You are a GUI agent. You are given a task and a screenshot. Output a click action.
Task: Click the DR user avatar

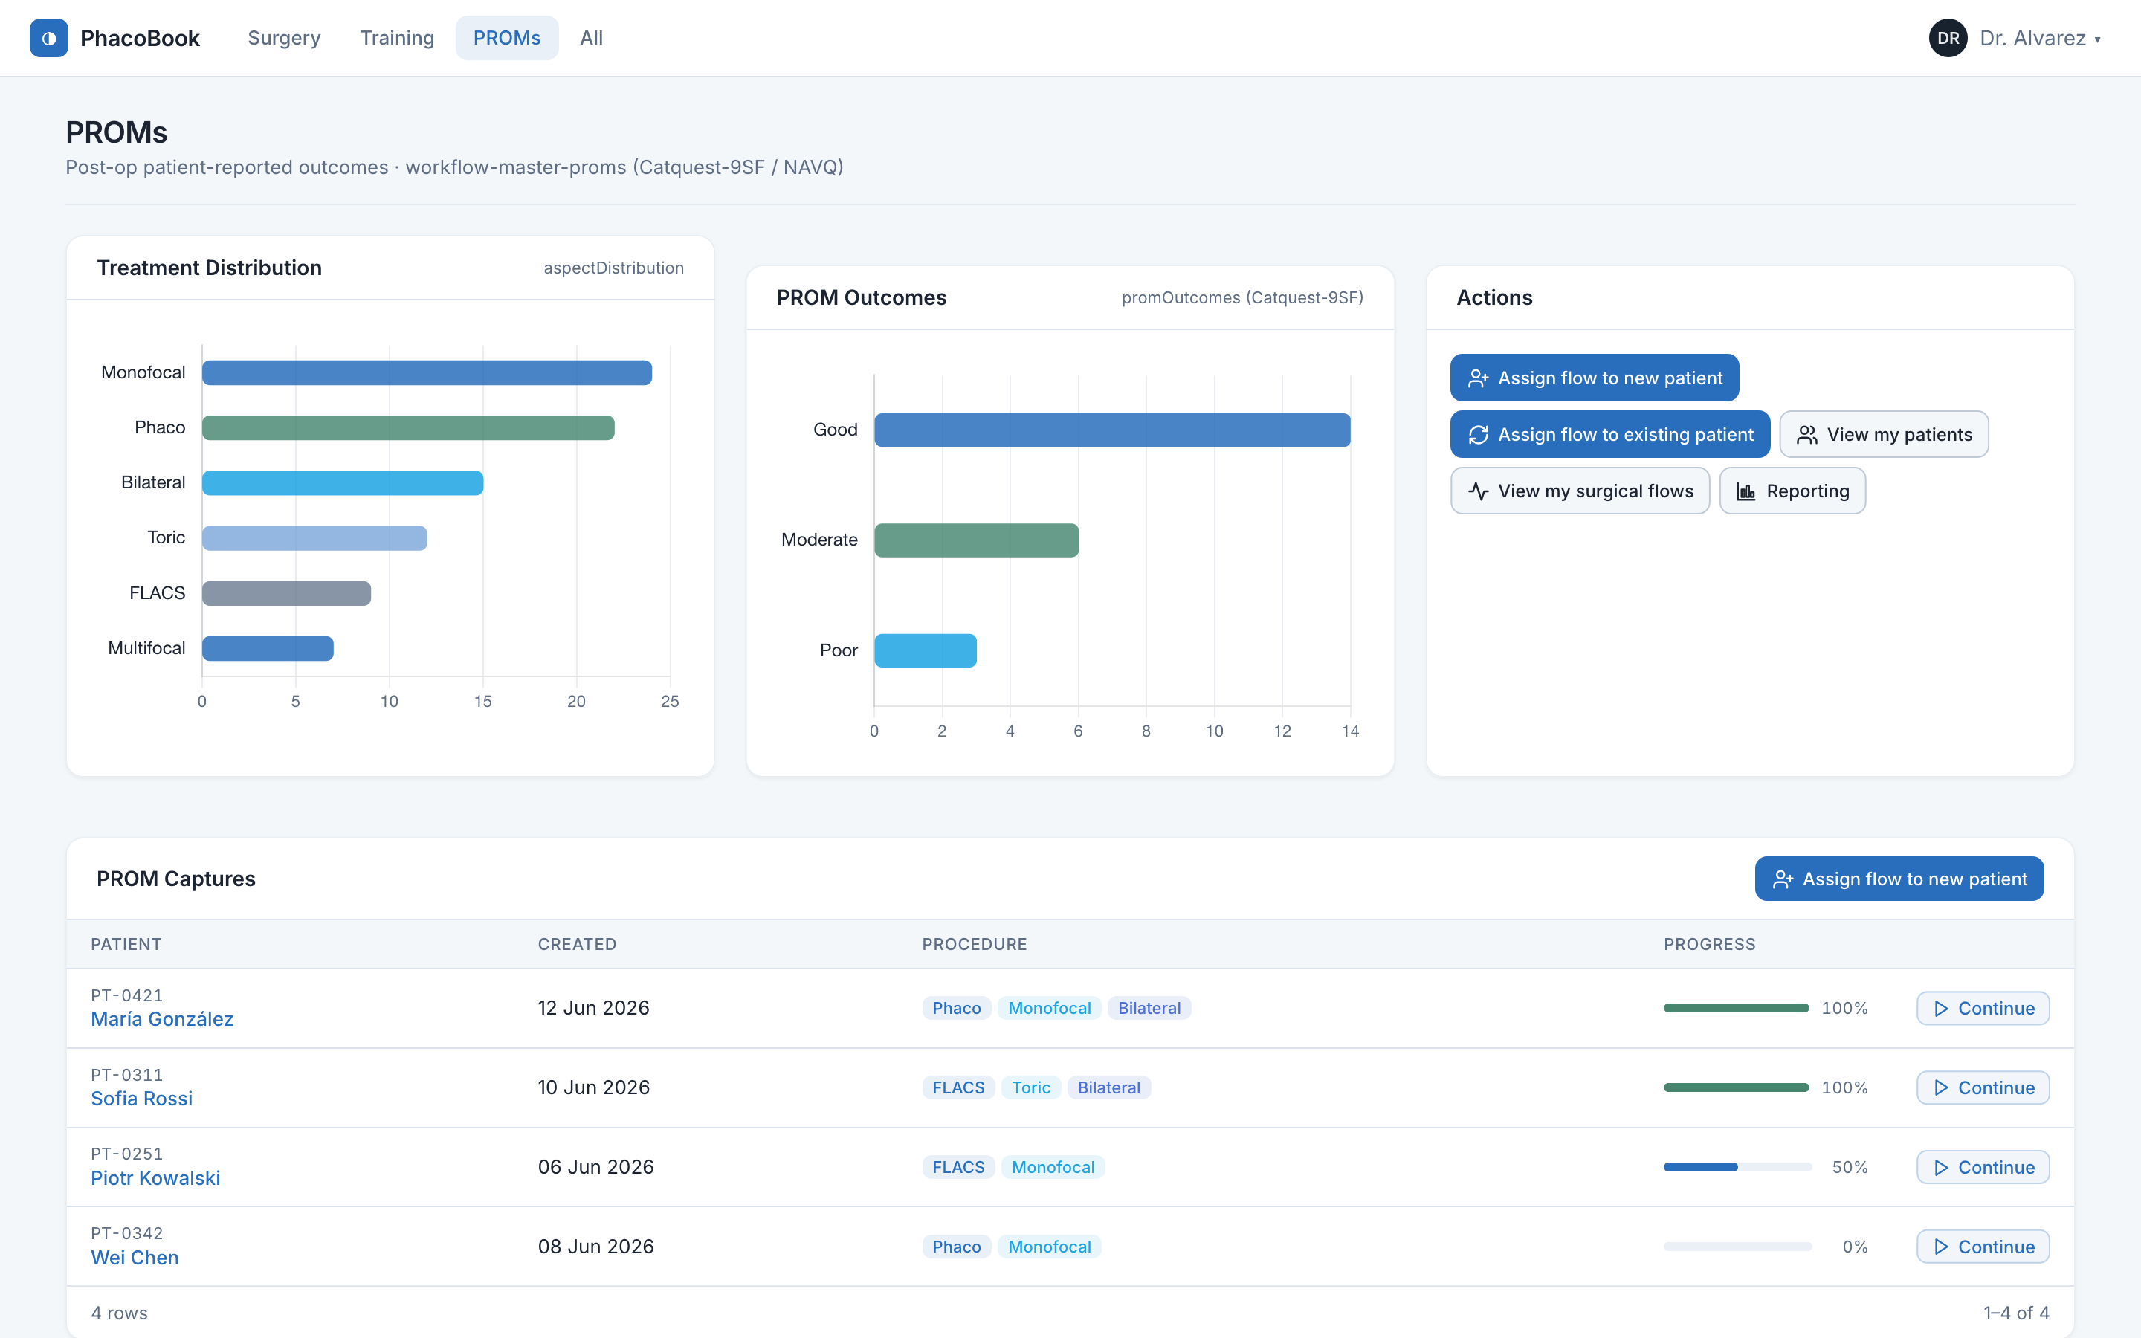click(1947, 38)
